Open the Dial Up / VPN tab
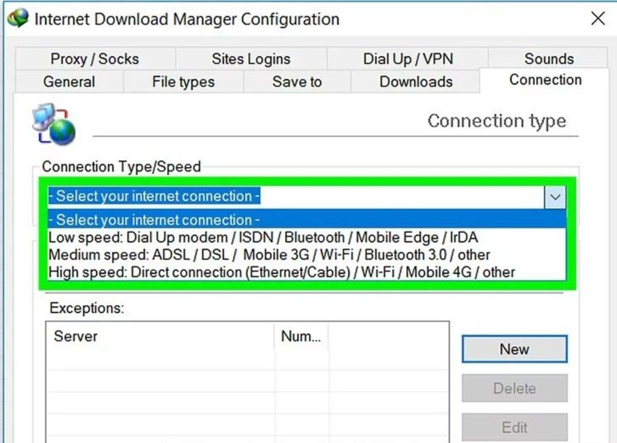The image size is (617, 443). (408, 59)
